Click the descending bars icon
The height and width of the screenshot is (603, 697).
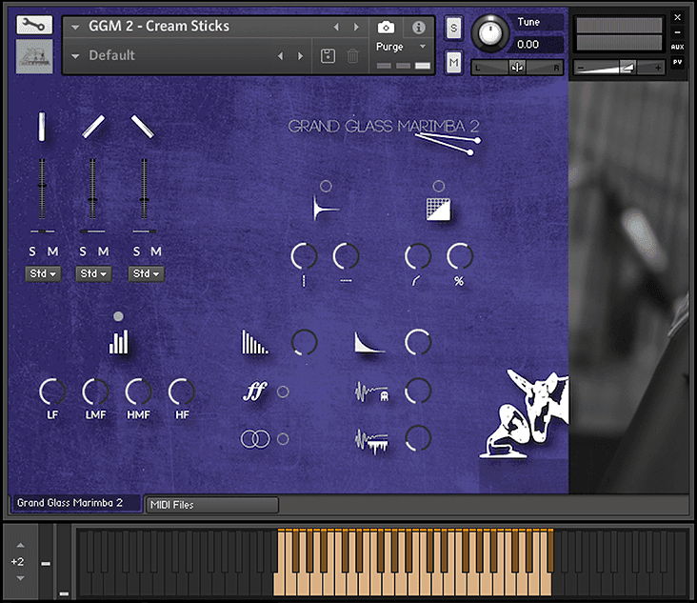click(x=254, y=342)
